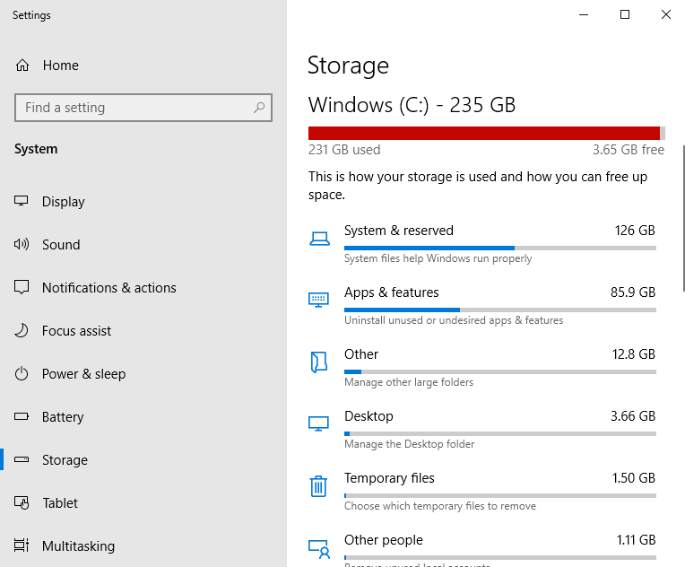Click the 'Windows (C:) - 235 GB' heading
685x567 pixels.
(412, 105)
